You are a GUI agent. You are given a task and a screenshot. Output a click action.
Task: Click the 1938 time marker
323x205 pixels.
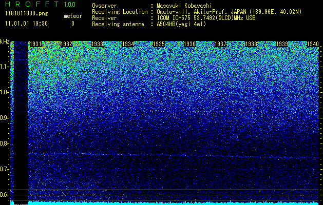[x=251, y=44]
